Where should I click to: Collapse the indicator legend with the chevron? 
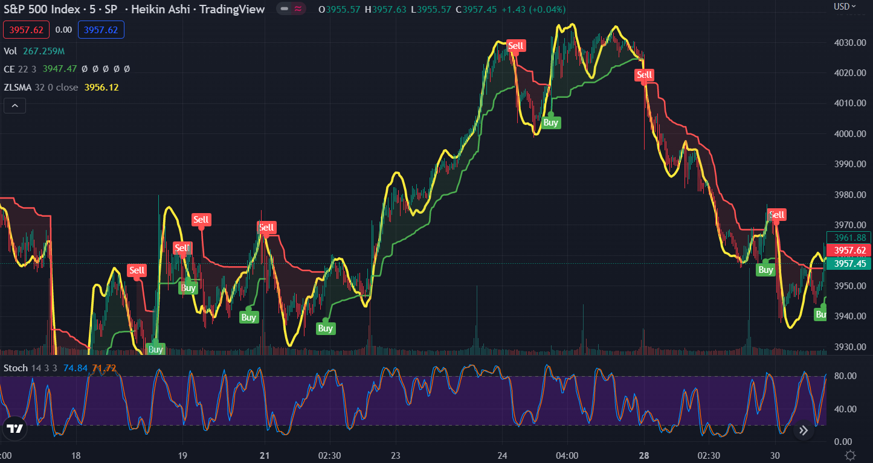14,106
